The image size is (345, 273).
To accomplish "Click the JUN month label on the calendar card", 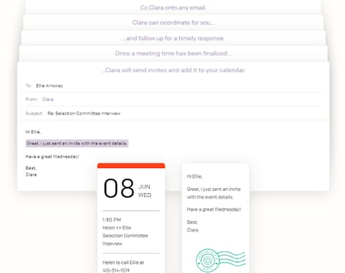I will pos(144,187).
